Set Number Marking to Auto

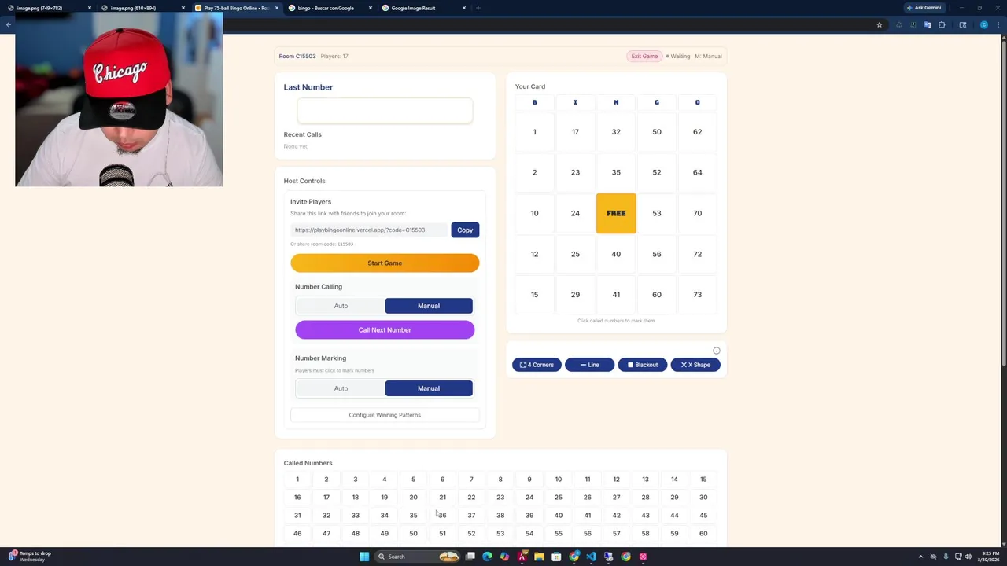click(341, 388)
